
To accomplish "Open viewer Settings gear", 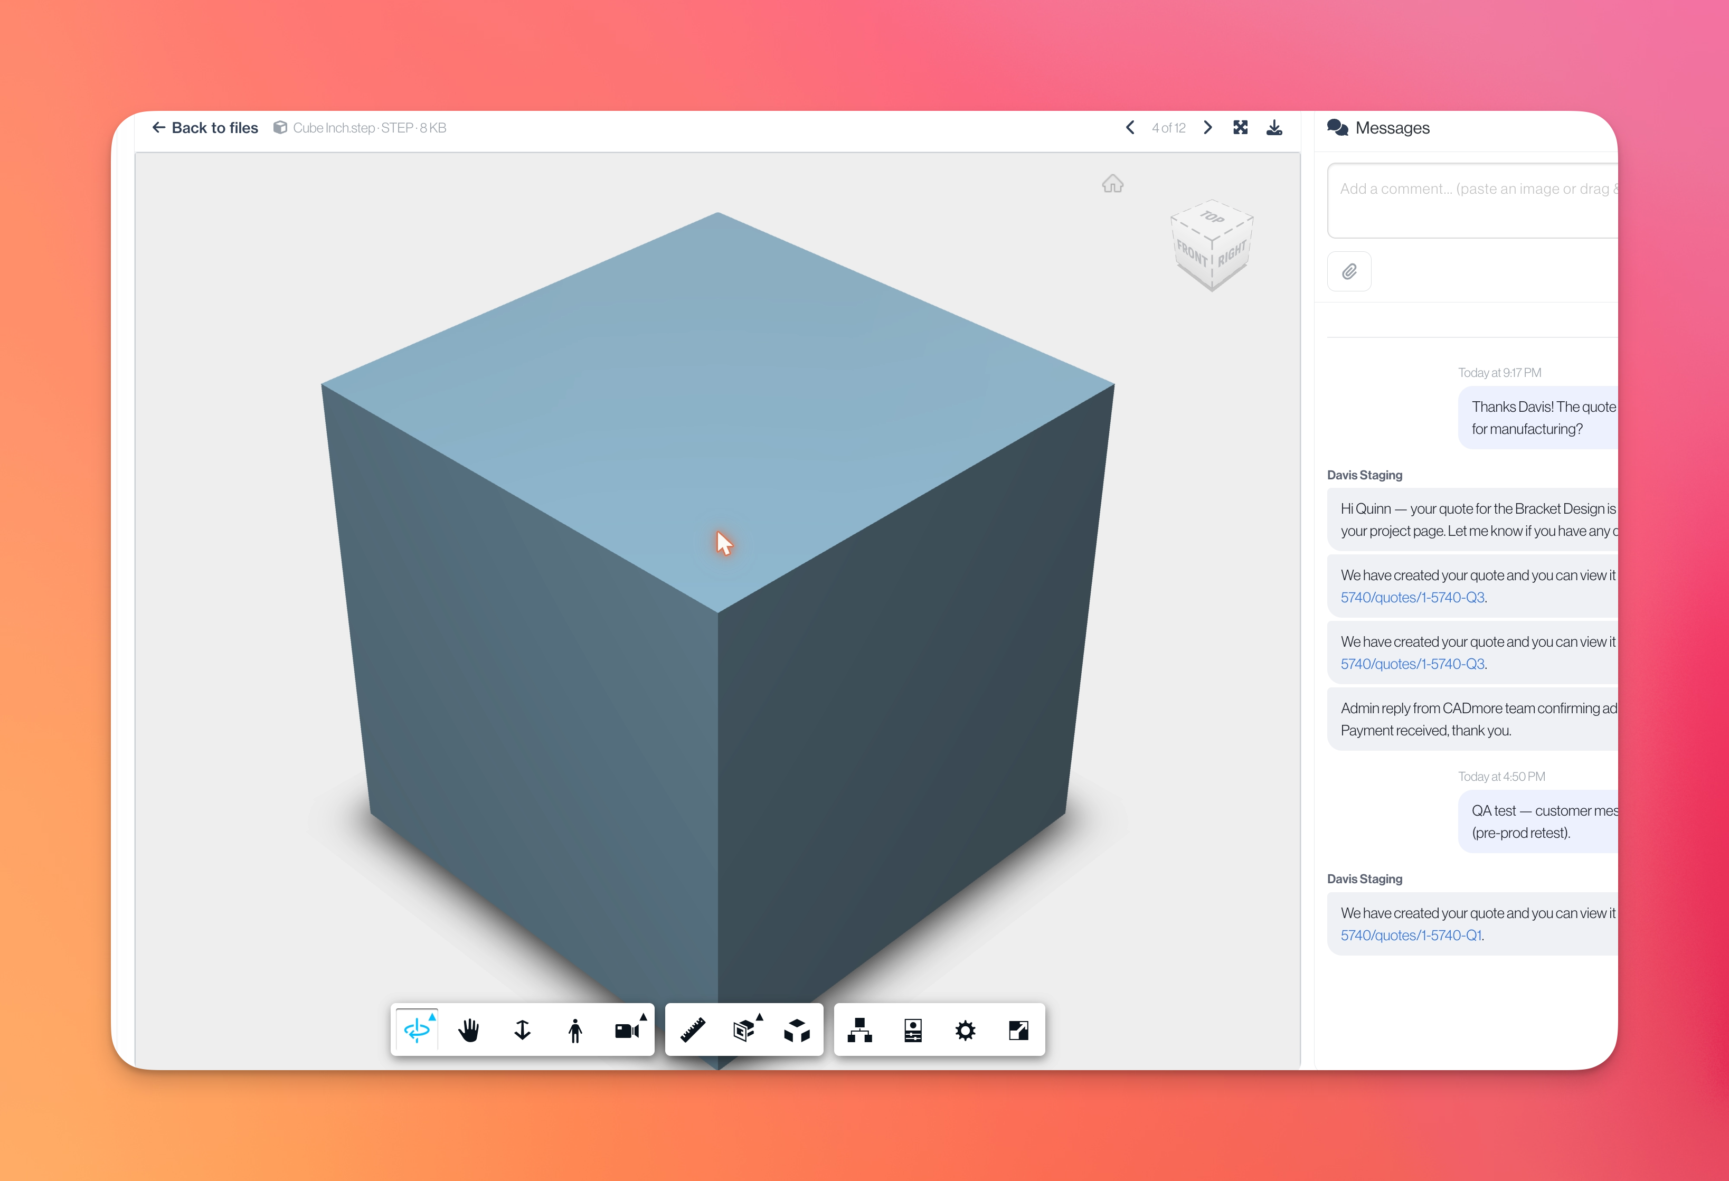I will 966,1030.
